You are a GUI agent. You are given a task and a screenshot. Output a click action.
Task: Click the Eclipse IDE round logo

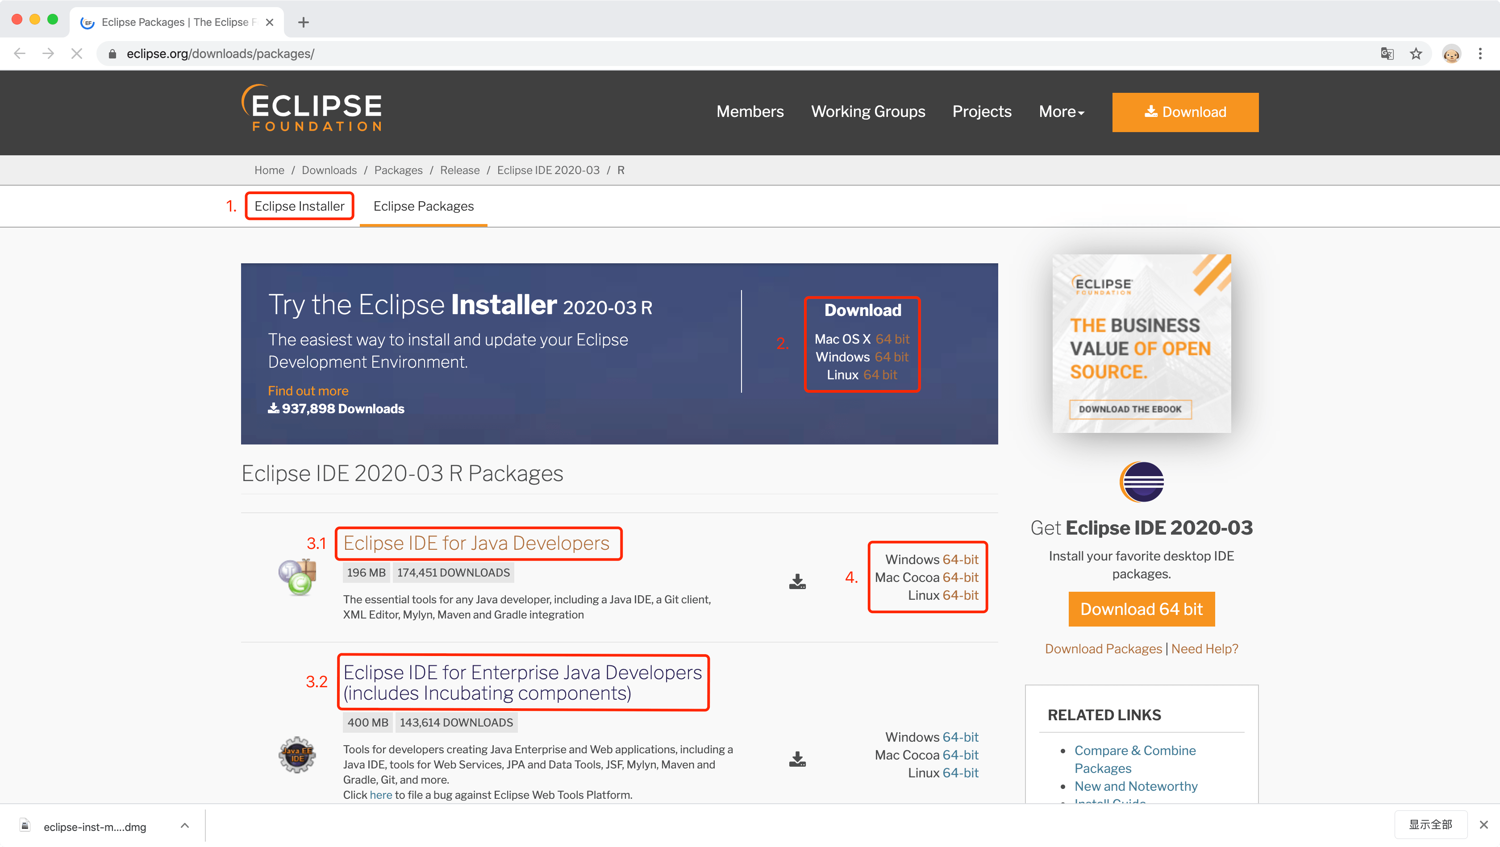pyautogui.click(x=1142, y=482)
